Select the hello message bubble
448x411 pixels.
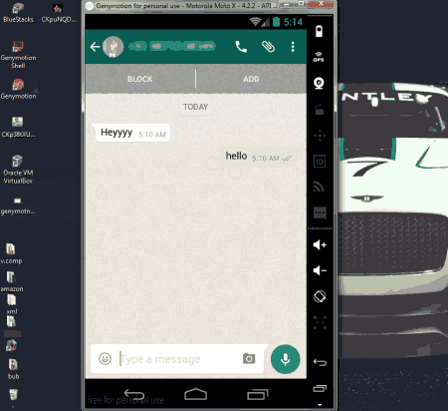pyautogui.click(x=259, y=157)
